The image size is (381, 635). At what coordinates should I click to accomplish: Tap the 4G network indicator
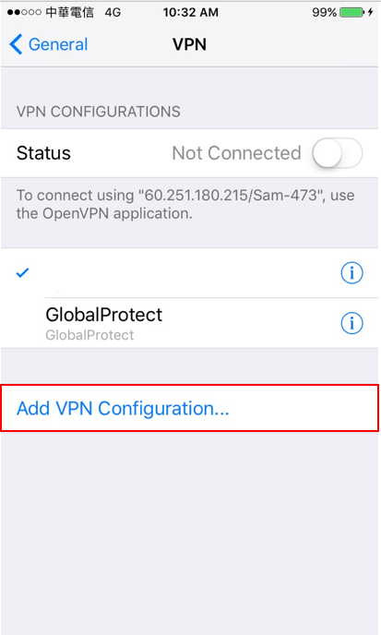113,13
